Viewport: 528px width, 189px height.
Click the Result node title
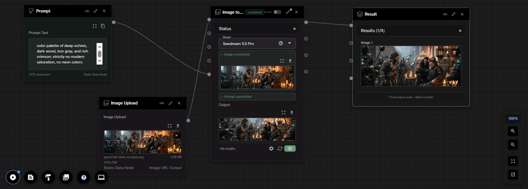coord(371,14)
